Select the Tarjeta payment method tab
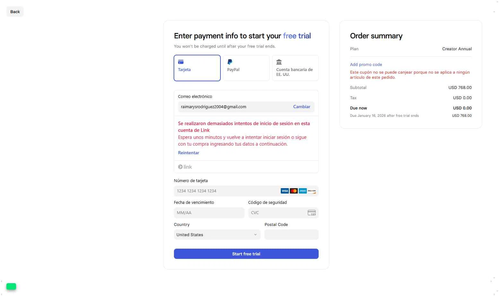The height and width of the screenshot is (296, 499). [197, 68]
